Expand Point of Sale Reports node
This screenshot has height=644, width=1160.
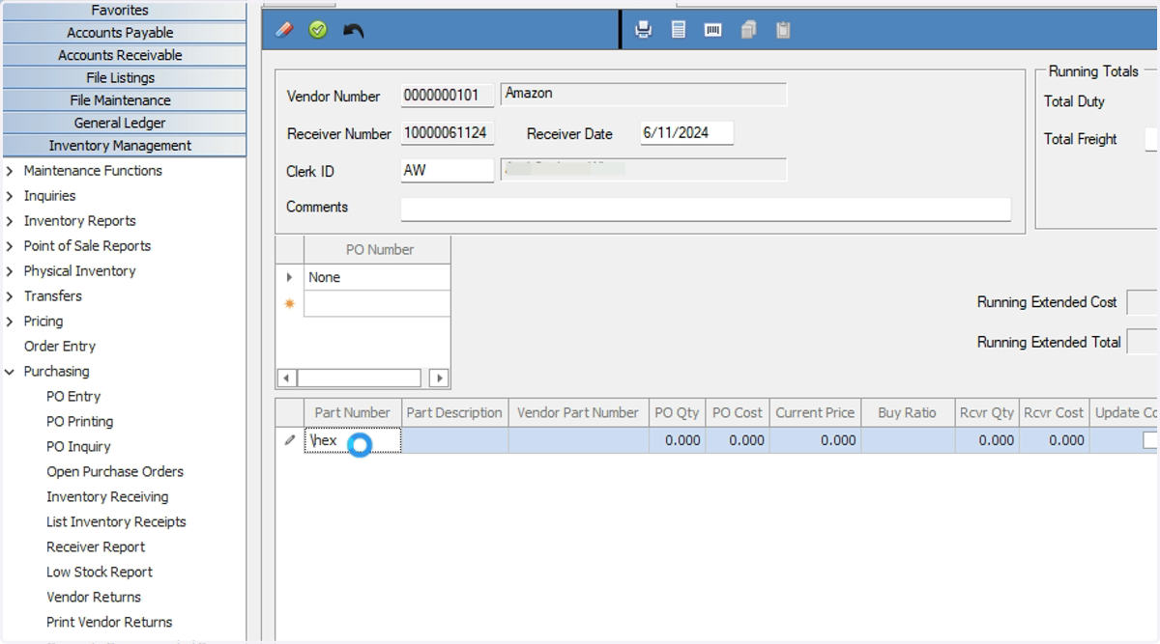[10, 246]
